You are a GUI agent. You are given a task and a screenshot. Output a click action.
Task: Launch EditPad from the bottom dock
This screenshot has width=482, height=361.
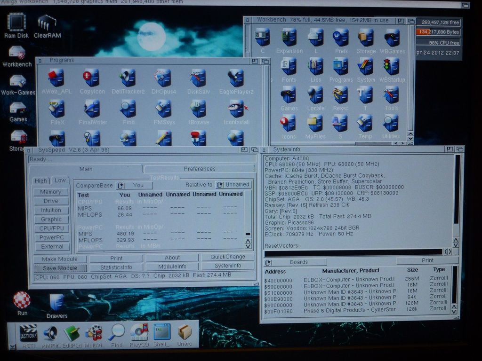(72, 333)
